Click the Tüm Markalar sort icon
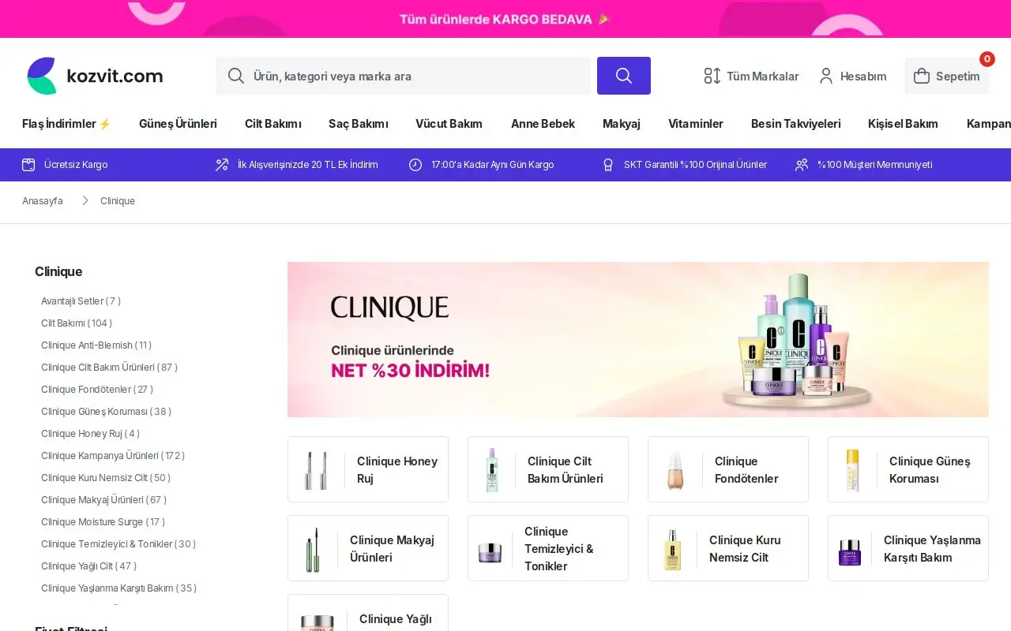 712,76
